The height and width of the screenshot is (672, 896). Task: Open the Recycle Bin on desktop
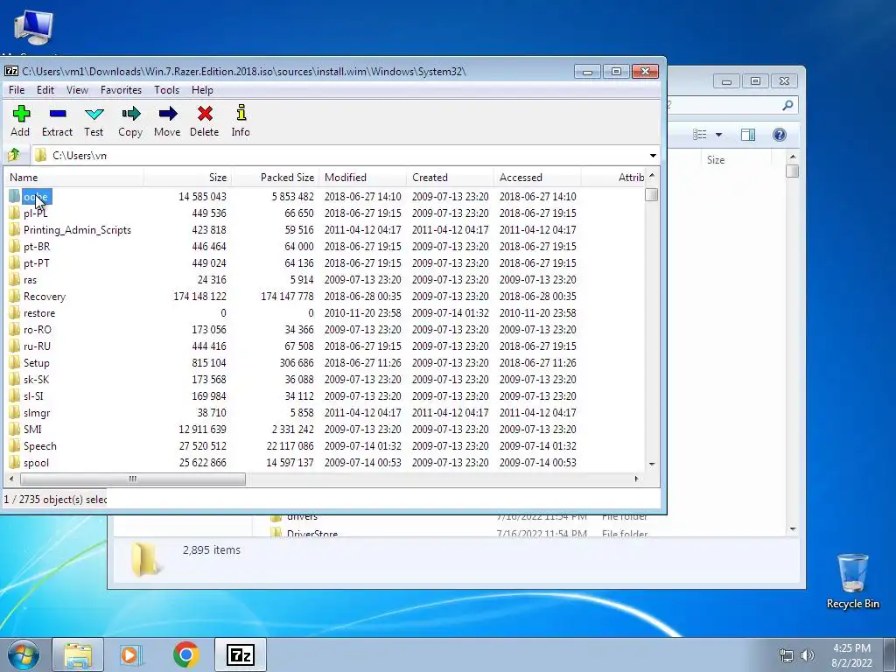[x=852, y=581]
